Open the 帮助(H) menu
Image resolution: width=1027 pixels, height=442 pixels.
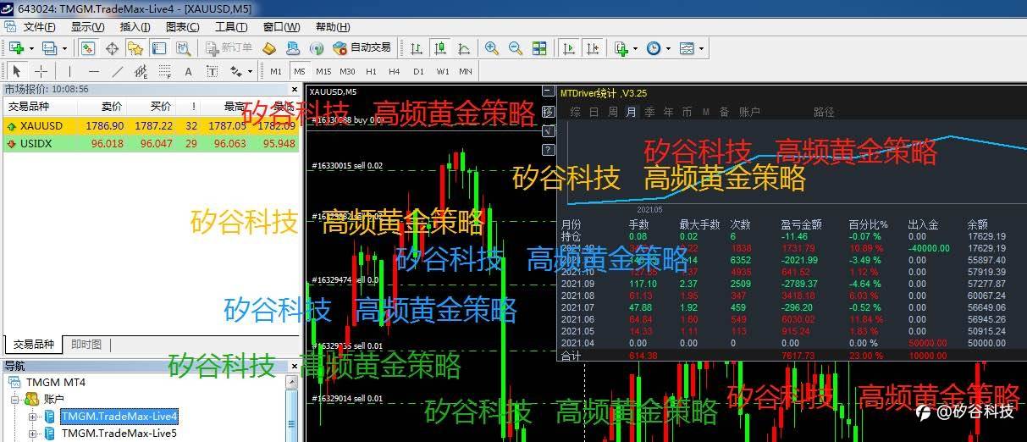coord(332,26)
